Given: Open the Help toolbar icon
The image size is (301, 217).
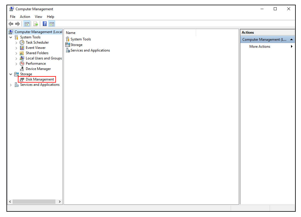Looking at the screenshot, I should click(x=45, y=24).
